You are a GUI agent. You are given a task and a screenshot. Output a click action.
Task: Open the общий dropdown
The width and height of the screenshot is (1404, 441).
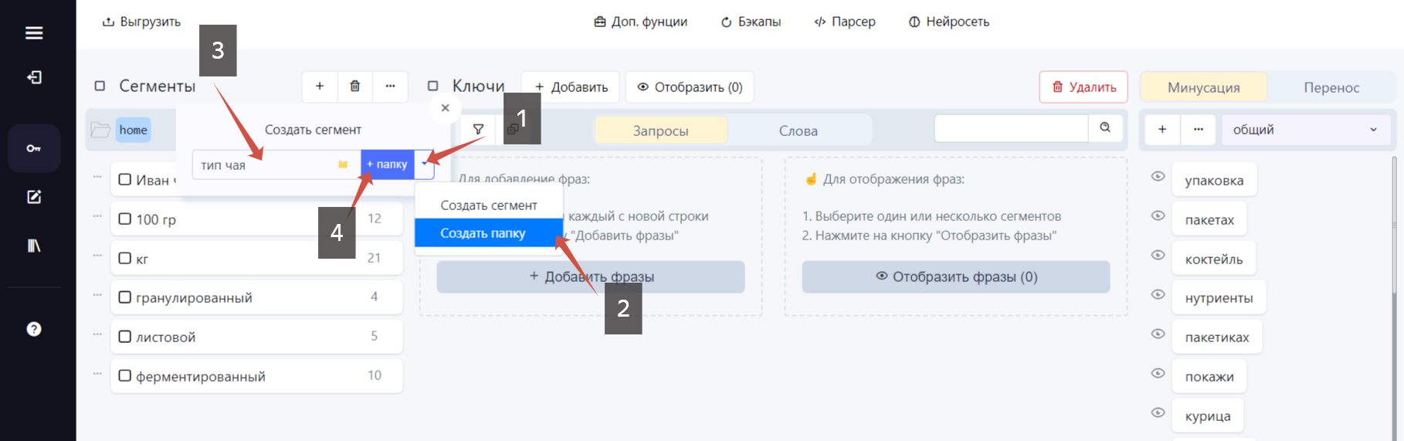point(1306,130)
